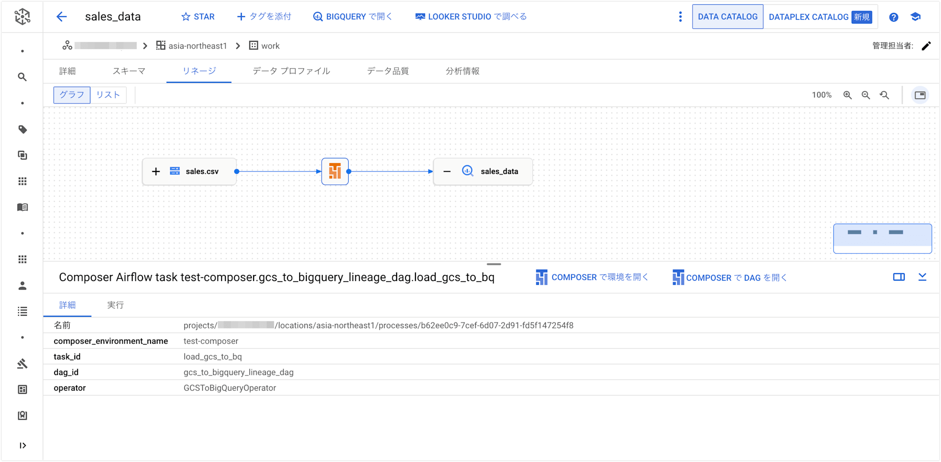
Task: Click the process name path value
Action: click(x=378, y=325)
